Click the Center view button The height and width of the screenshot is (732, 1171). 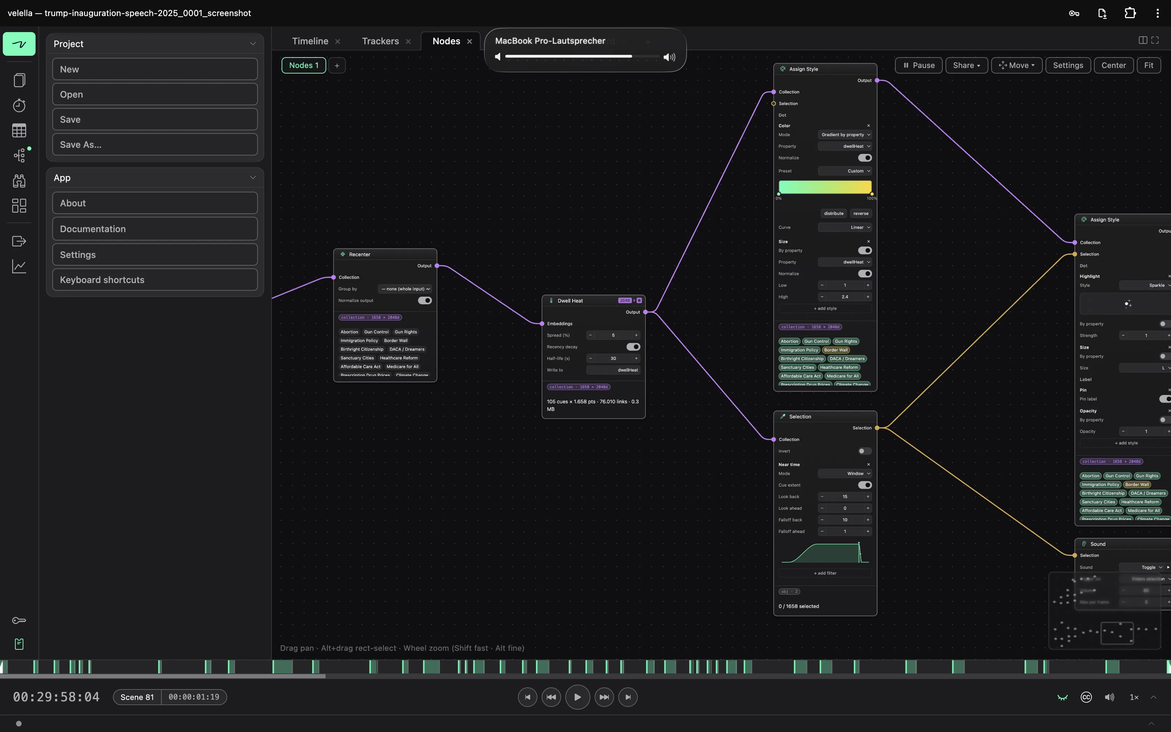[1113, 66]
